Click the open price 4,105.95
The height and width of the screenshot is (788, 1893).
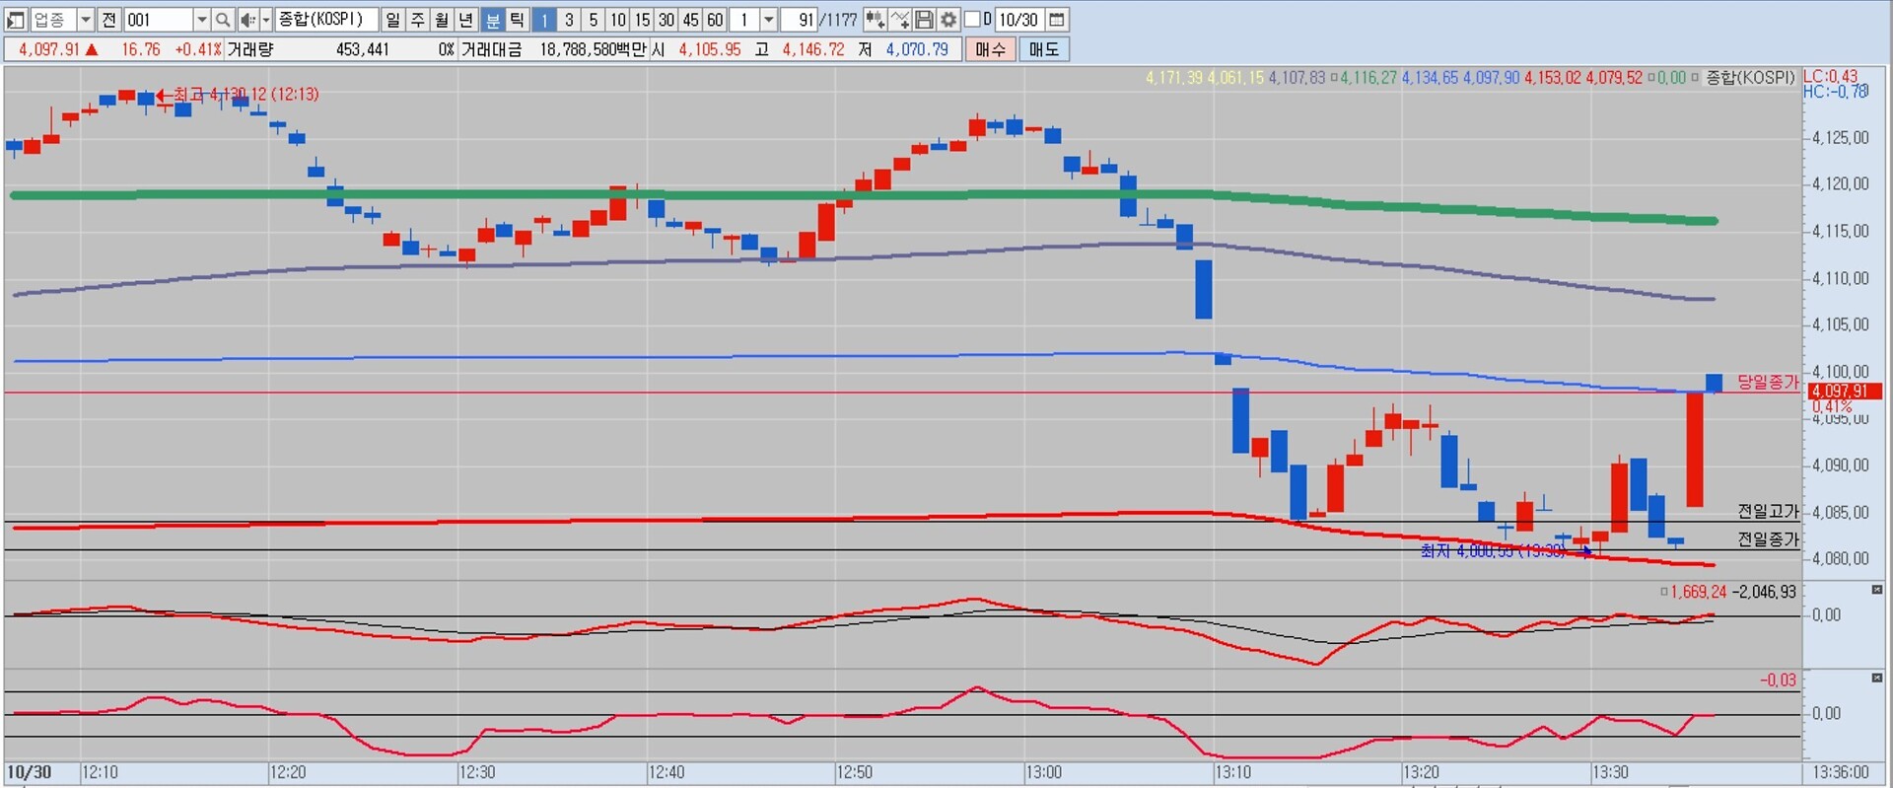pyautogui.click(x=710, y=49)
